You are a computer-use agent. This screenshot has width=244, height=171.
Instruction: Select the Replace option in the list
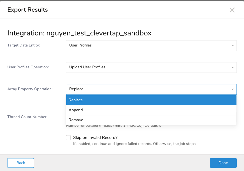pos(151,100)
